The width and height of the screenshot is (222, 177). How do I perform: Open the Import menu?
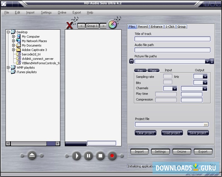(x=30, y=12)
